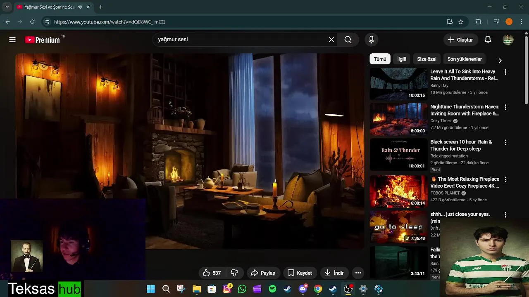The height and width of the screenshot is (297, 529).
Task: Click the İndir download button
Action: pos(334,273)
